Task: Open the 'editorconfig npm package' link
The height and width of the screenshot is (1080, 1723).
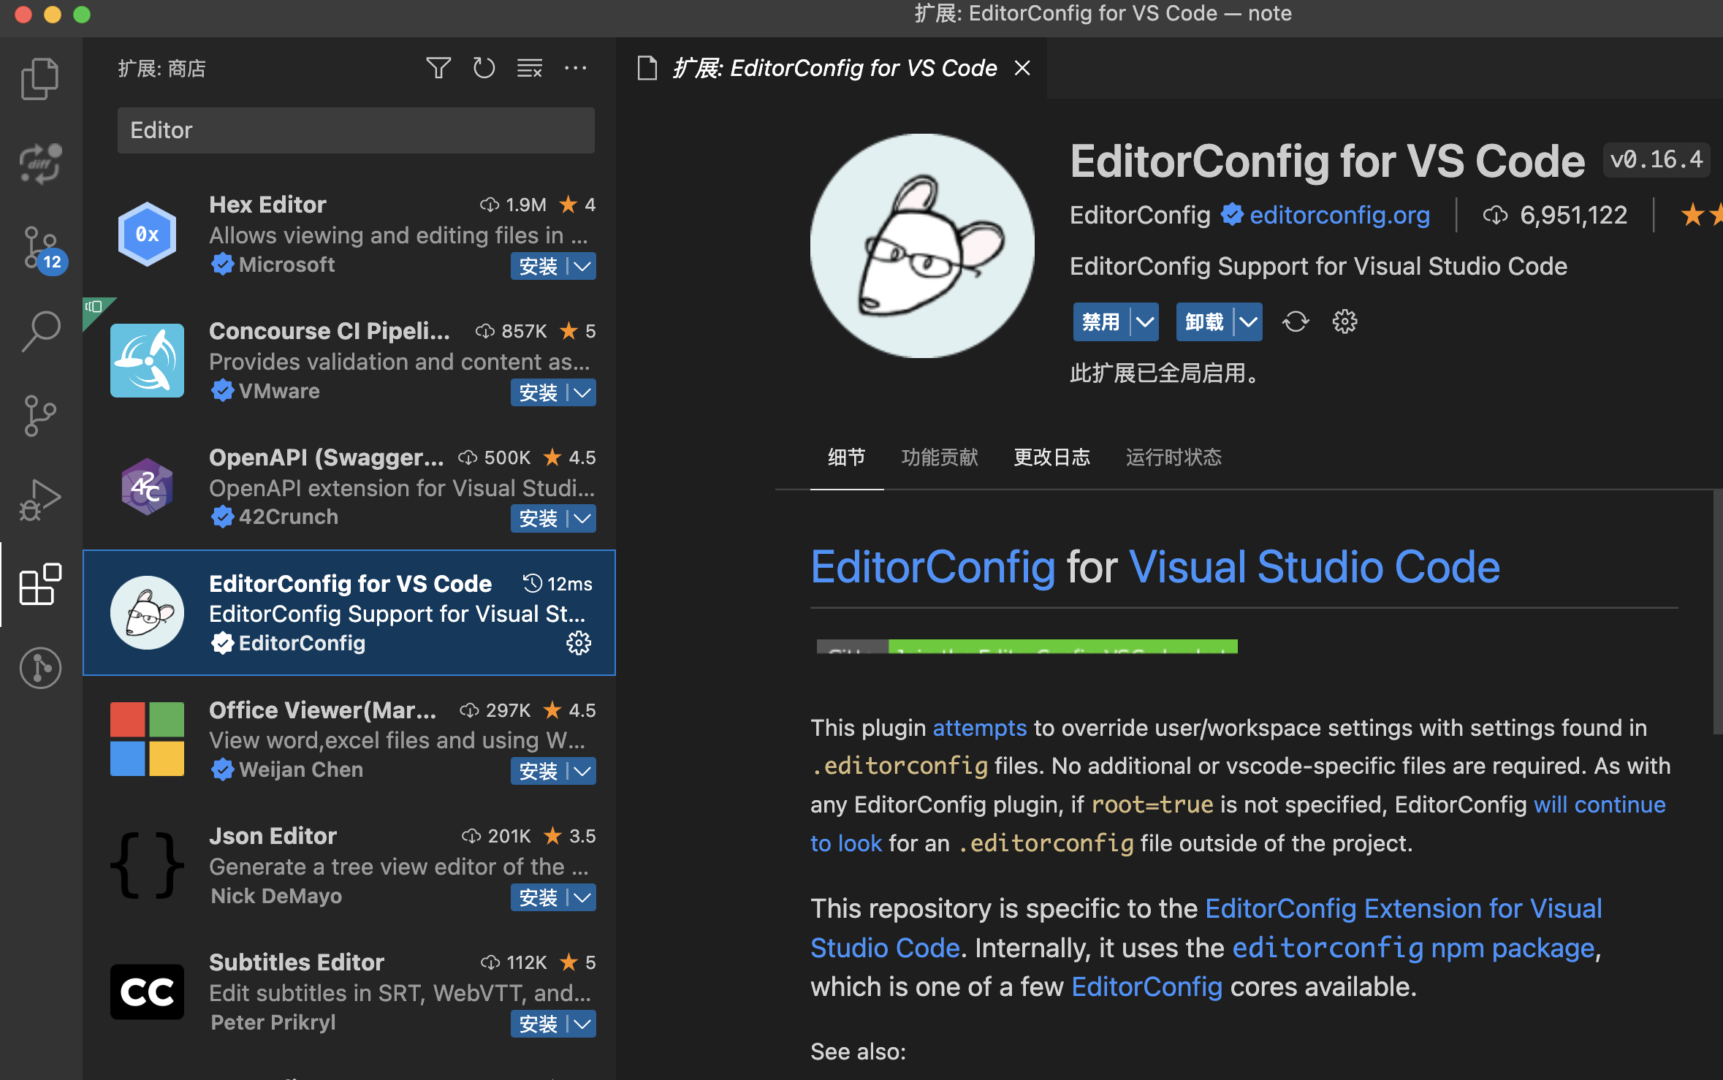Action: pyautogui.click(x=1414, y=948)
